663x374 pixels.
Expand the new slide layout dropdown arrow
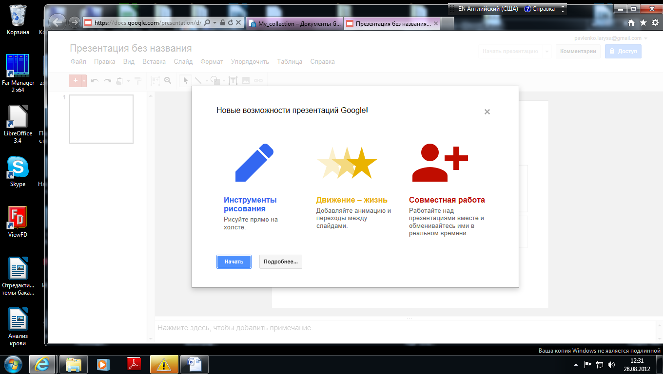point(84,80)
